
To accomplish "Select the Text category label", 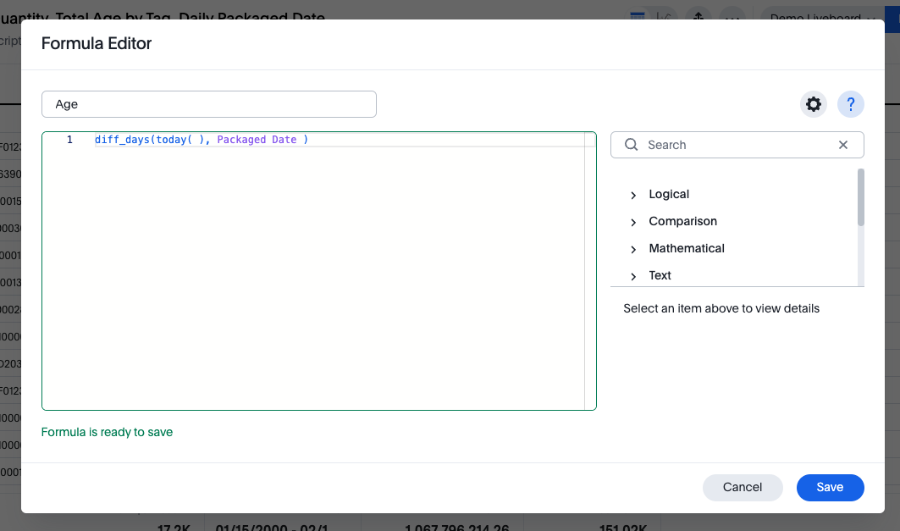I will [x=660, y=275].
